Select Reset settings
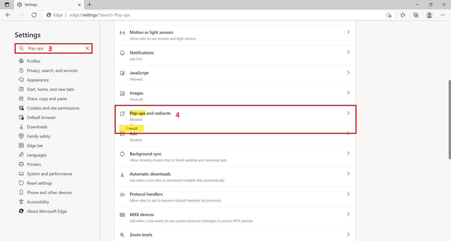Image resolution: width=451 pixels, height=241 pixels. click(x=39, y=183)
